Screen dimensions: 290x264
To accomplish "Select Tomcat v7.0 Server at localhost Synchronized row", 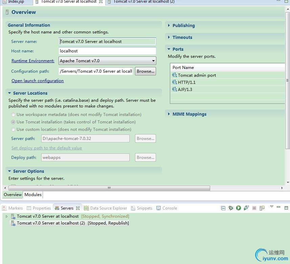I will (70, 216).
